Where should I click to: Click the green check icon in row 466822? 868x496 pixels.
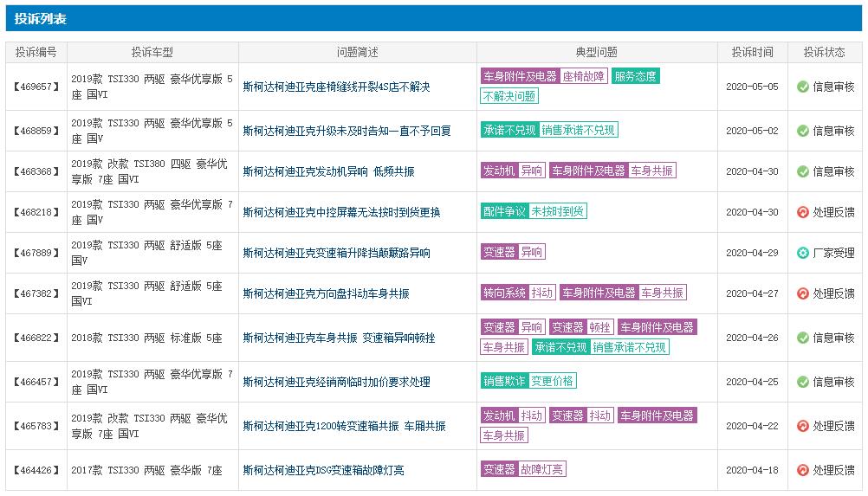[803, 338]
